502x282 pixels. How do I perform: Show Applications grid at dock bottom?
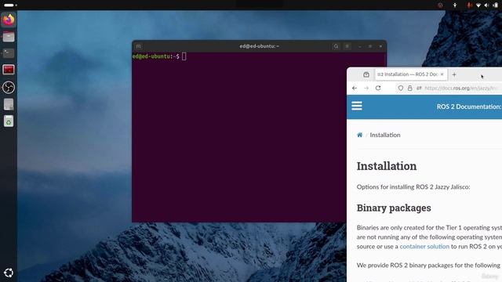coord(9,273)
